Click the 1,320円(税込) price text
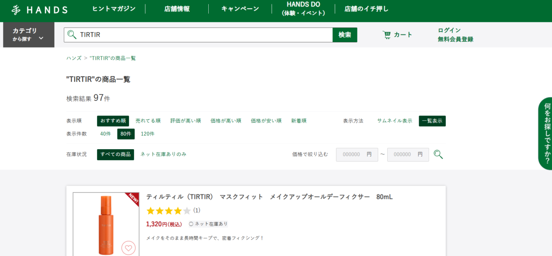The width and height of the screenshot is (552, 256). (x=164, y=224)
